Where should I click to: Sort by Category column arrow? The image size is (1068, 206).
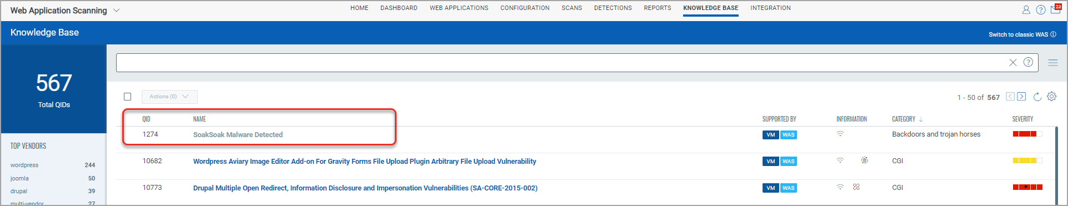click(x=921, y=119)
